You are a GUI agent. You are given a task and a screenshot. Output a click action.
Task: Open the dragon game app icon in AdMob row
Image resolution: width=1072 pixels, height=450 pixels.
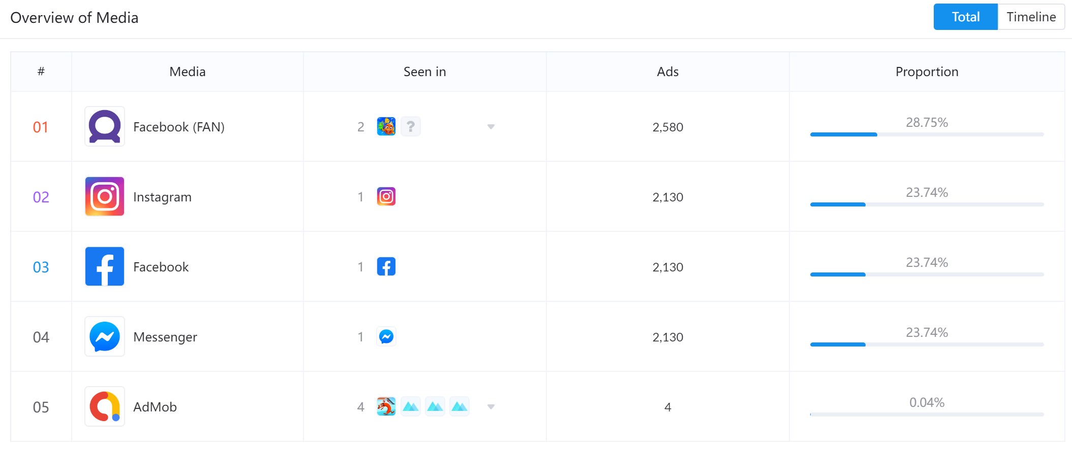tap(386, 406)
